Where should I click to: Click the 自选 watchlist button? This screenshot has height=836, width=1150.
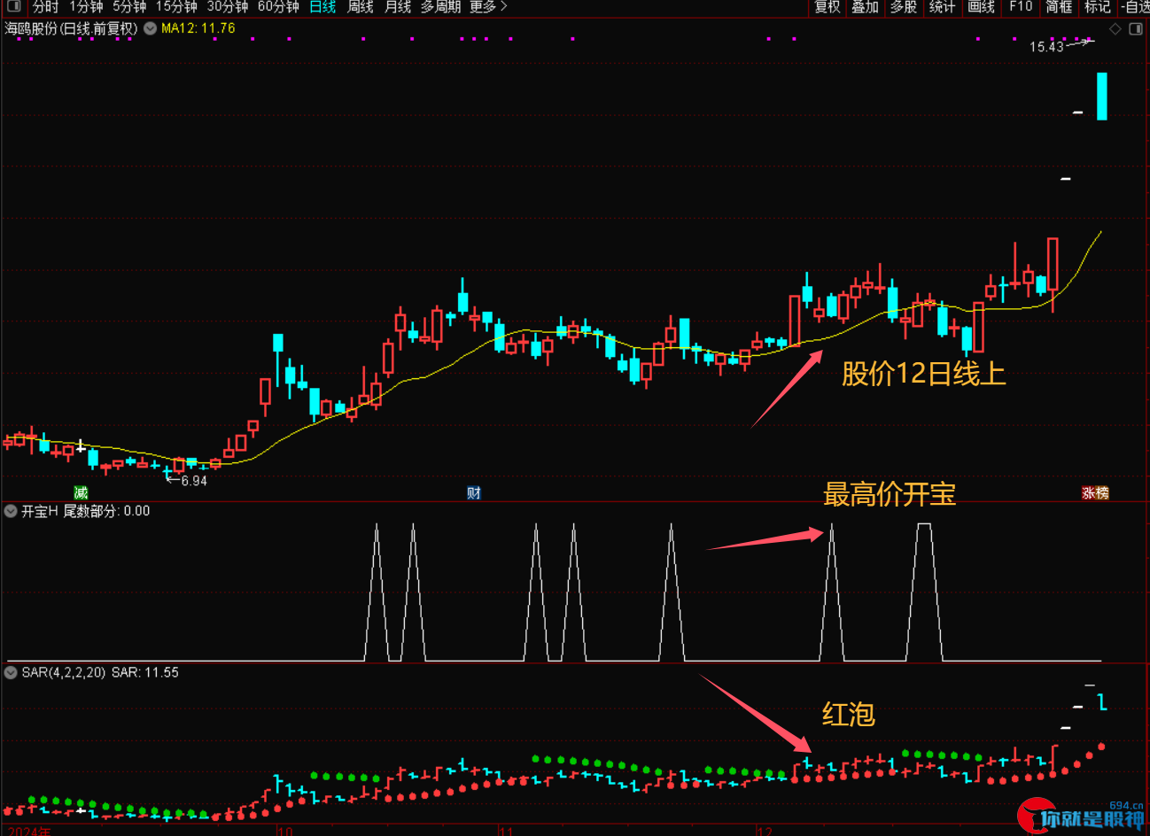click(x=1135, y=7)
